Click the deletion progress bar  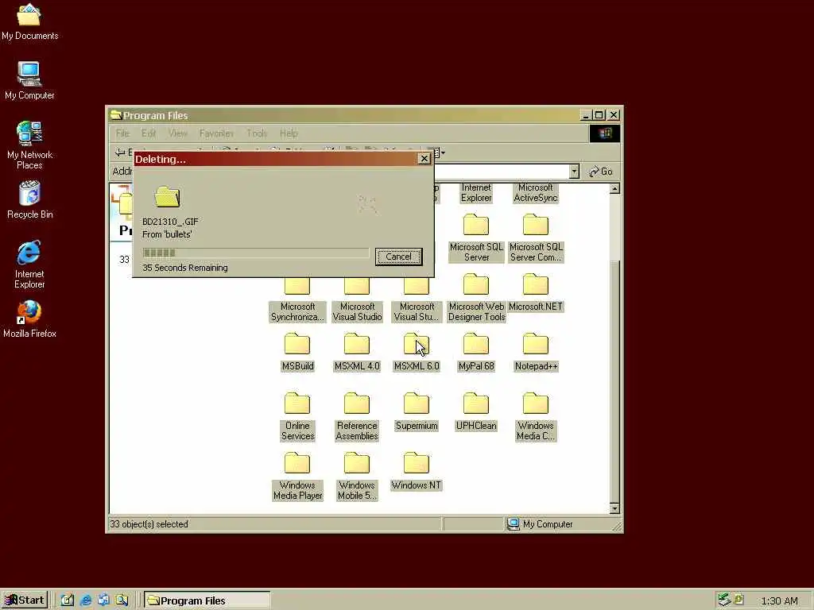256,253
